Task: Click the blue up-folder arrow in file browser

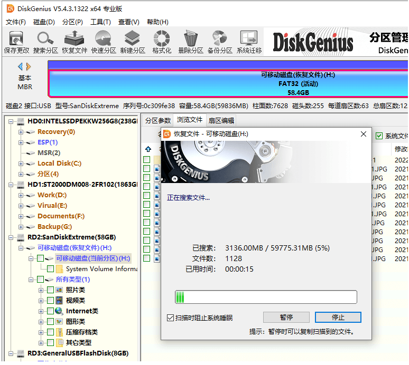Action: click(x=148, y=149)
